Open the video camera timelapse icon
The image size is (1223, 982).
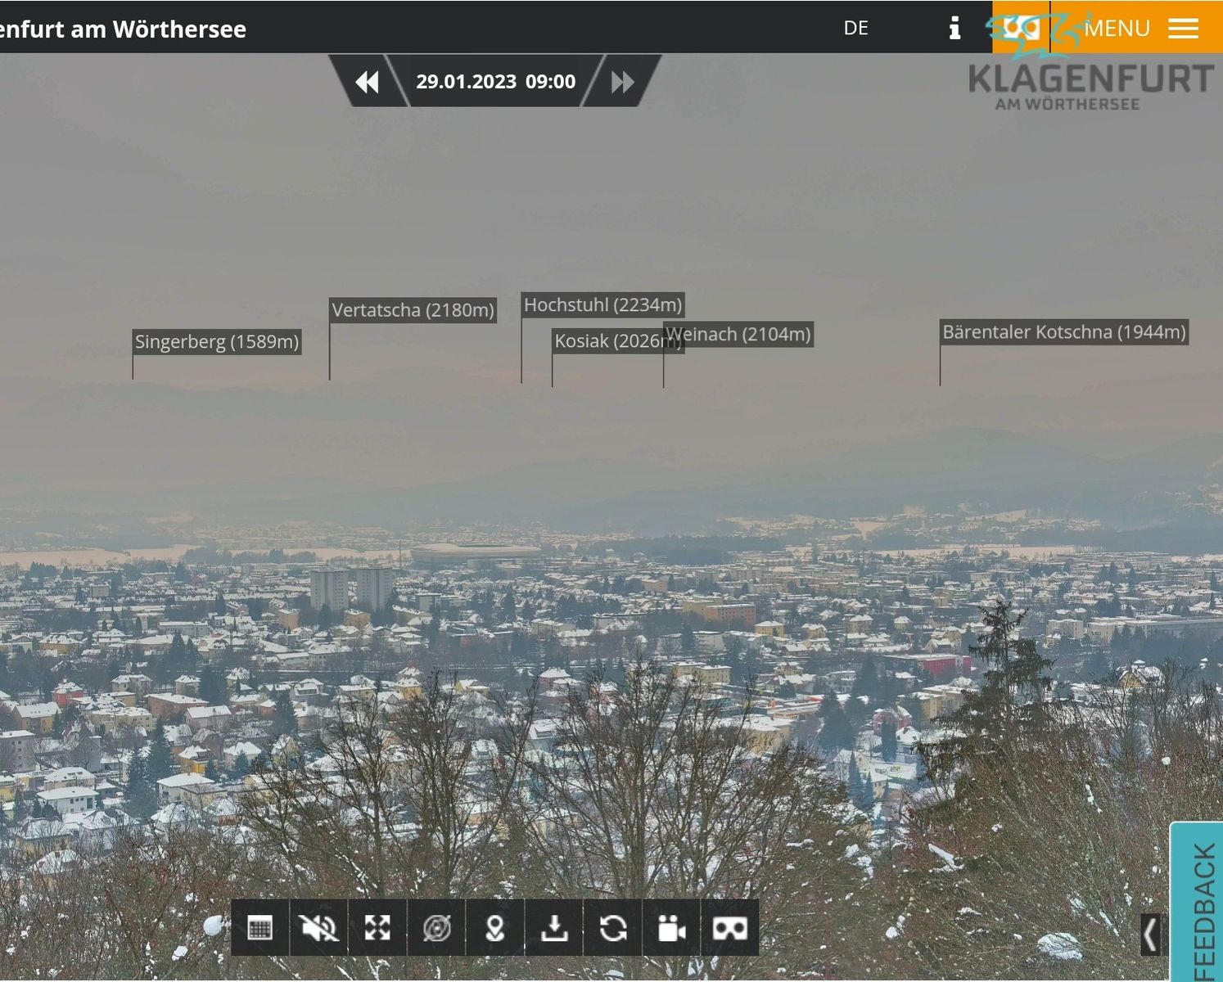click(x=671, y=928)
